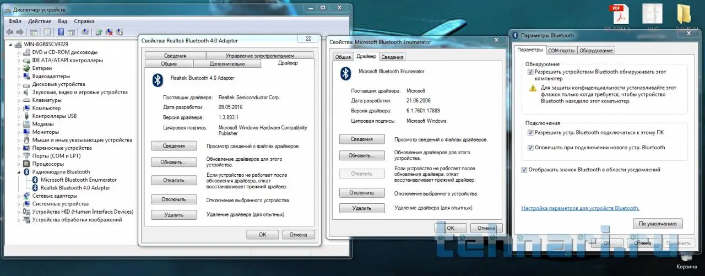Image resolution: width=705 pixels, height=276 pixels.
Task: Toggle the show/hide console tree toolbar icon
Action: (34, 32)
